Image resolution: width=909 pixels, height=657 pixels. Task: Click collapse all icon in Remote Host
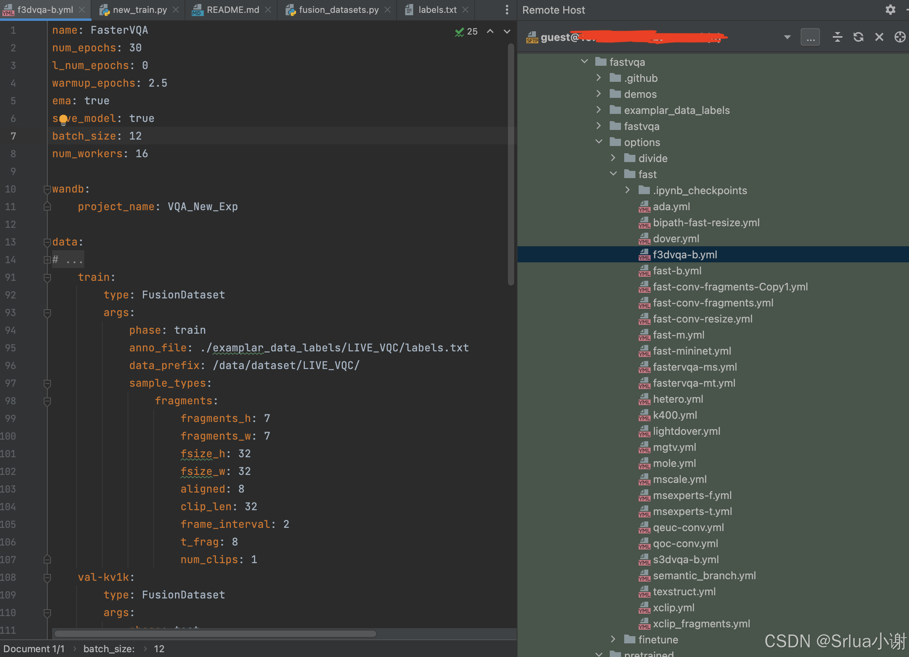(837, 37)
